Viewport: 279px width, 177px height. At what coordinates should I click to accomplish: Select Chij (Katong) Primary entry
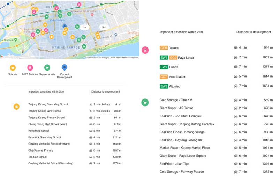(40, 150)
